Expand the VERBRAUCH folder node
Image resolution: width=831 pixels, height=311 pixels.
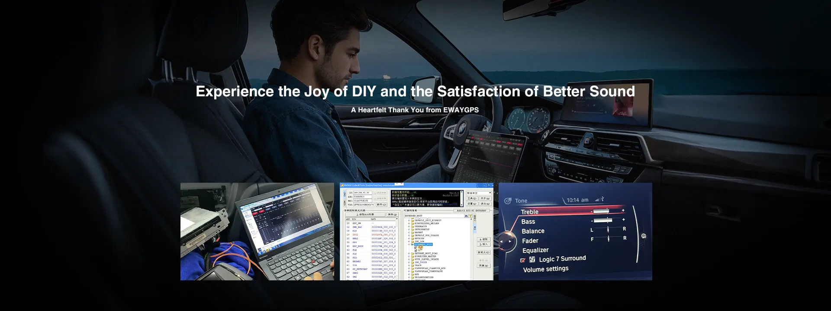click(x=409, y=226)
